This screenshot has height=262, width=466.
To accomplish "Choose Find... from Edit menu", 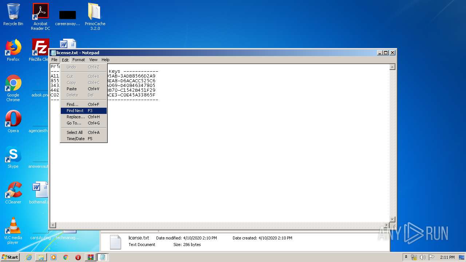I will pos(84,104).
